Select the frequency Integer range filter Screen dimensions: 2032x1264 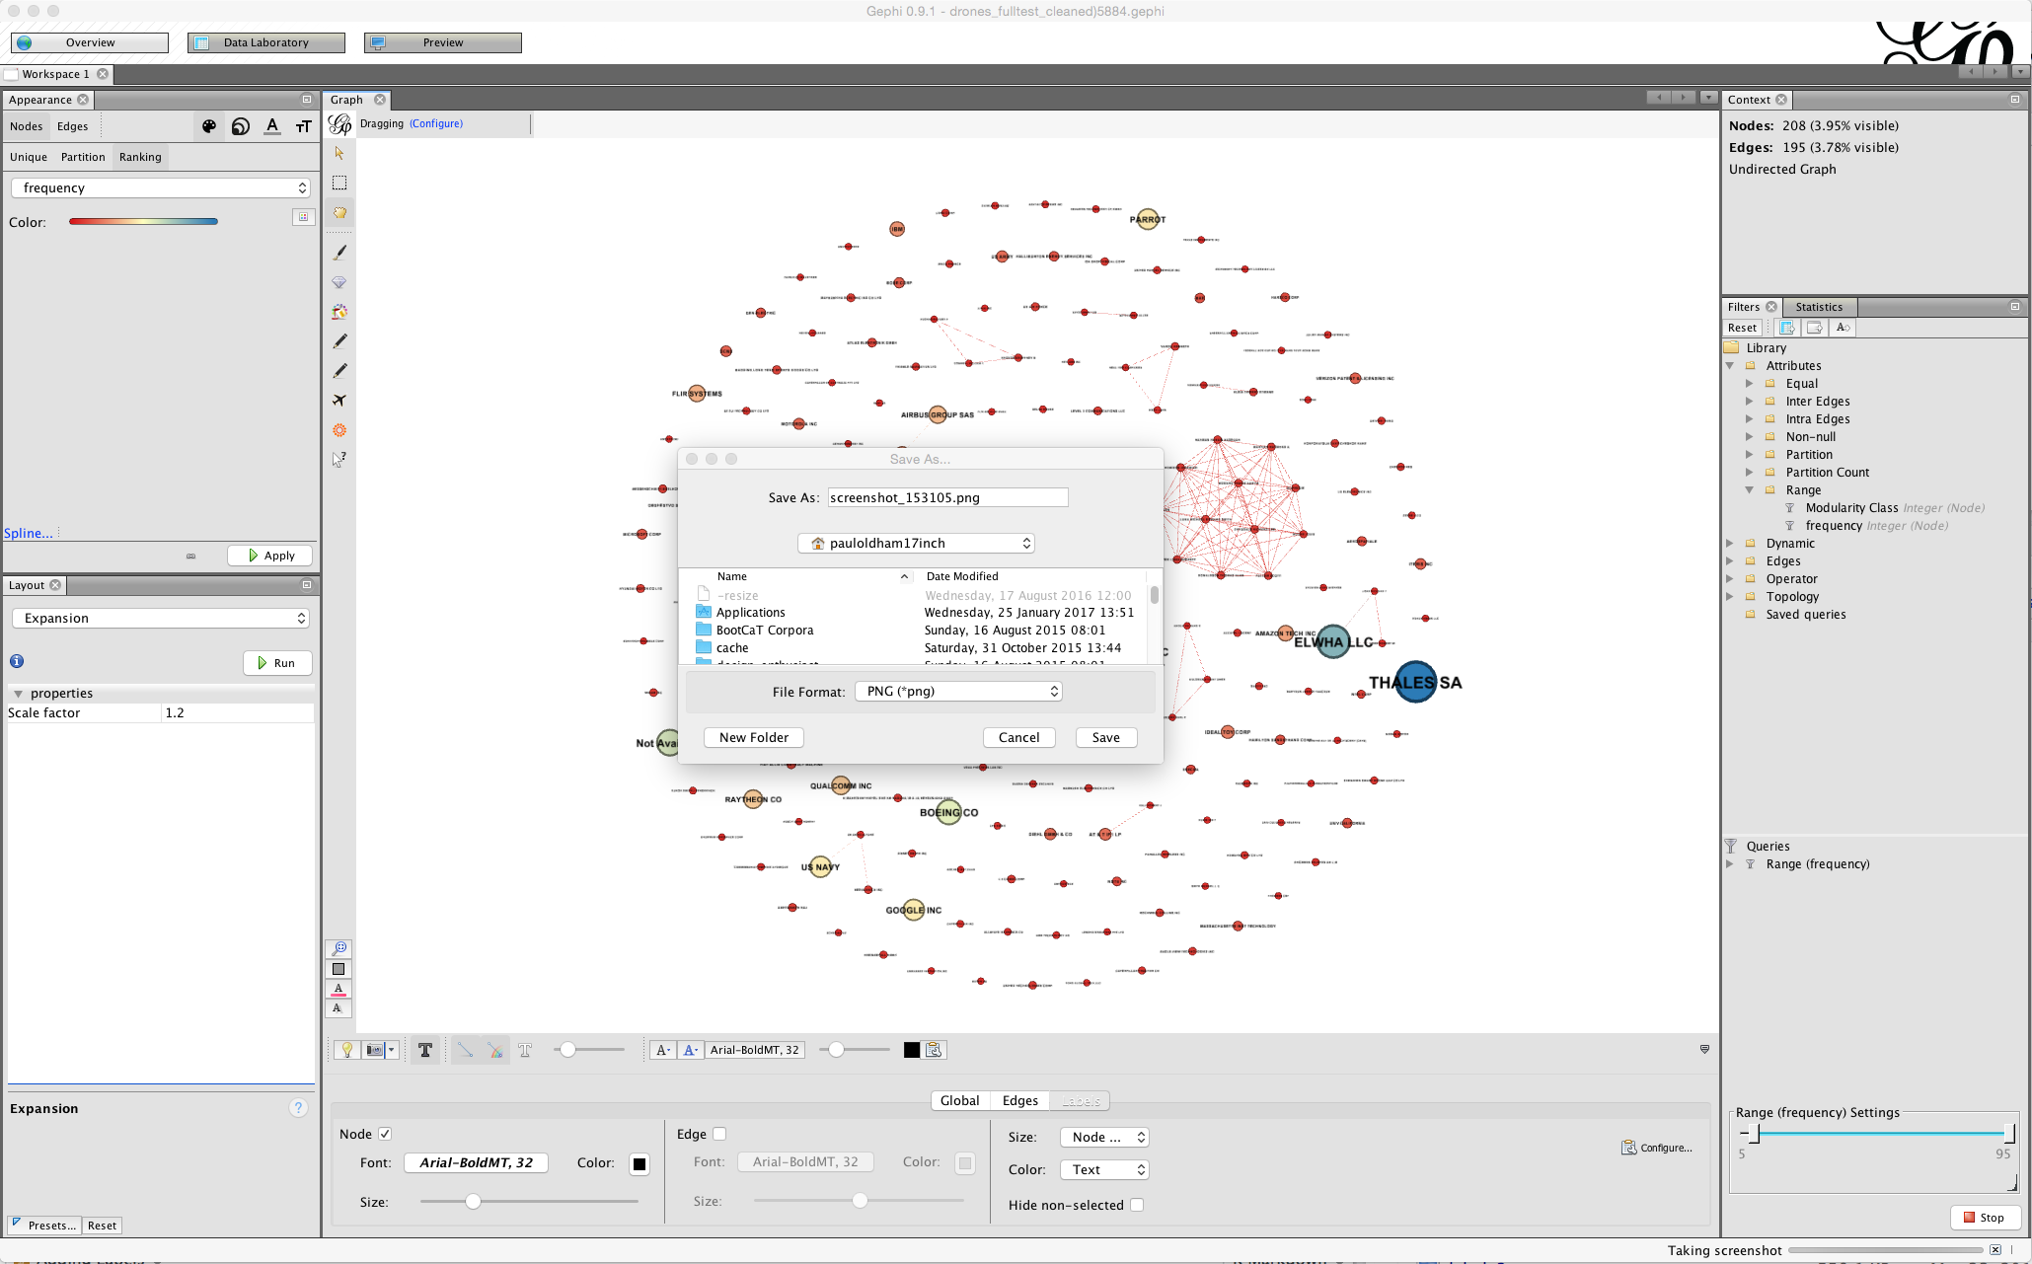[1876, 526]
